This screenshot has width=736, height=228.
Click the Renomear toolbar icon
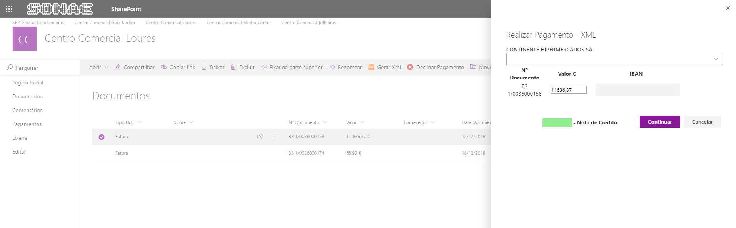pos(332,67)
